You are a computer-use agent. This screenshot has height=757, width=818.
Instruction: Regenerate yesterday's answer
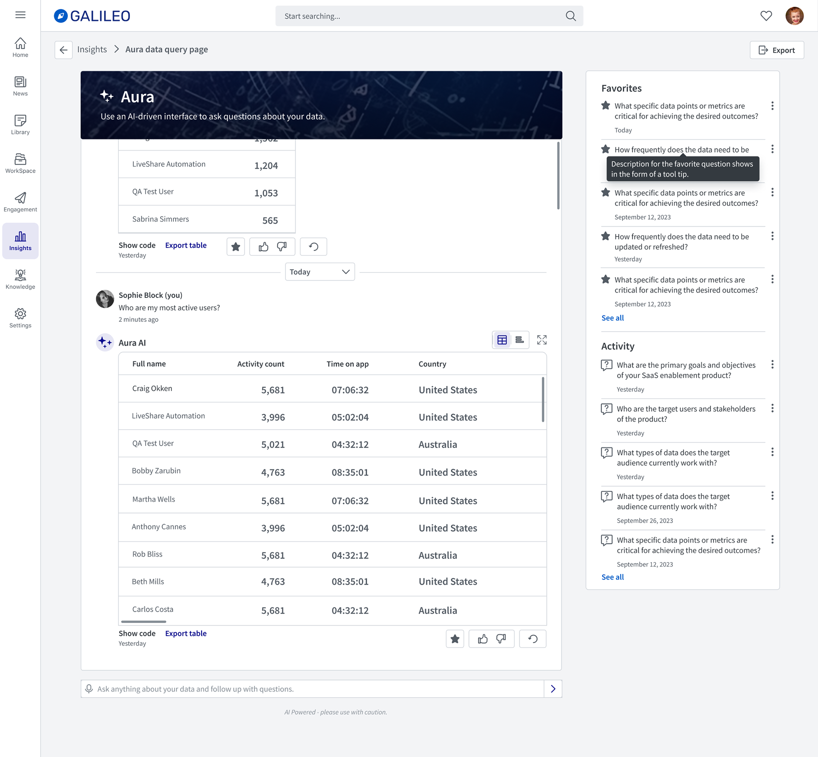tap(314, 246)
